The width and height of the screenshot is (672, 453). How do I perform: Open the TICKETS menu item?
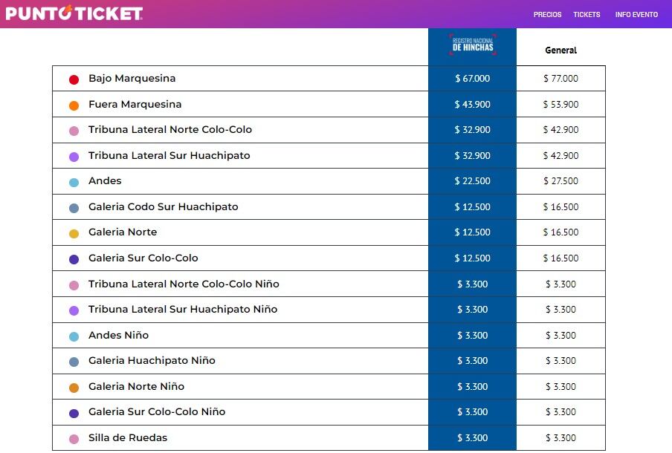pos(587,15)
